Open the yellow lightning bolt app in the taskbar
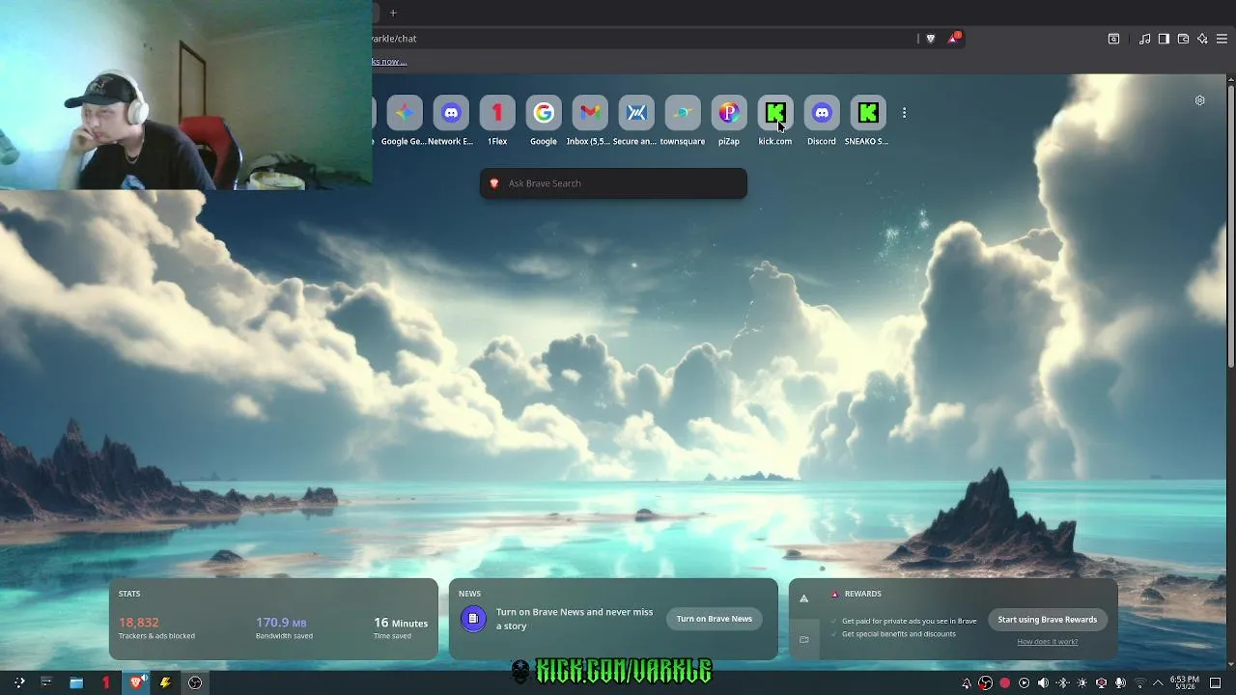Viewport: 1236px width, 695px height. point(165,682)
